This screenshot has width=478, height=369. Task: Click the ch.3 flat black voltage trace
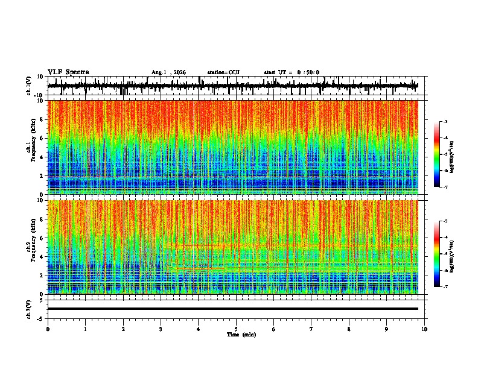233,309
